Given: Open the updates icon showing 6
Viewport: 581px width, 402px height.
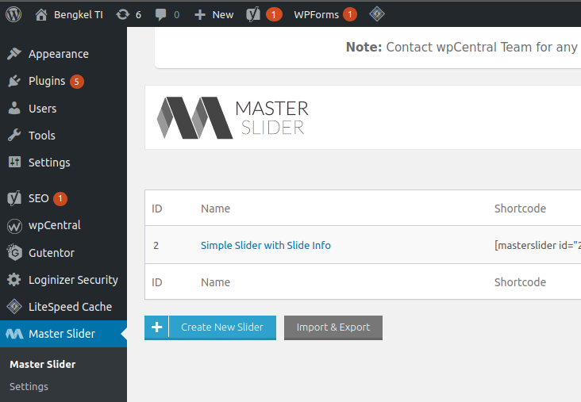Looking at the screenshot, I should point(123,14).
